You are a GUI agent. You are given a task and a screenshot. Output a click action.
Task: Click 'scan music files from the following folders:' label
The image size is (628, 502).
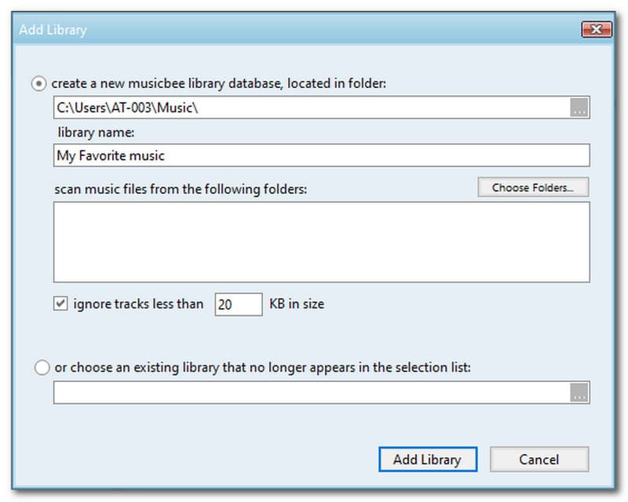(x=181, y=188)
